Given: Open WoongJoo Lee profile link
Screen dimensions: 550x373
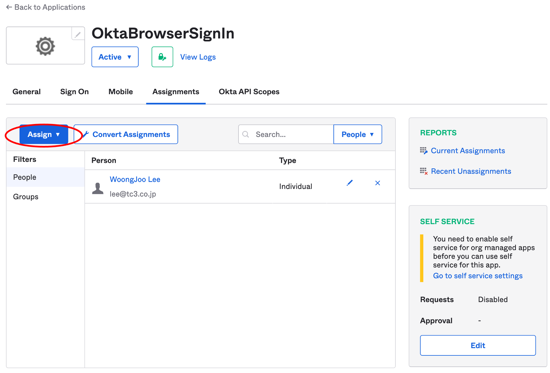Looking at the screenshot, I should 135,179.
